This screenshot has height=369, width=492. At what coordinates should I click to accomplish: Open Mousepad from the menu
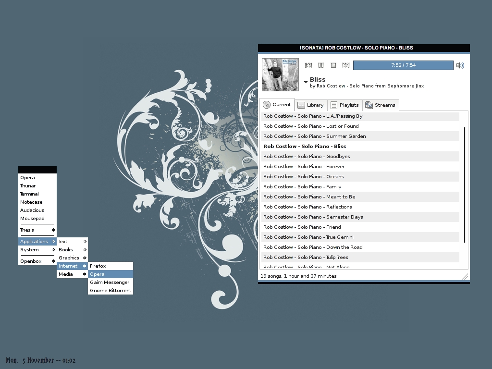click(x=37, y=219)
